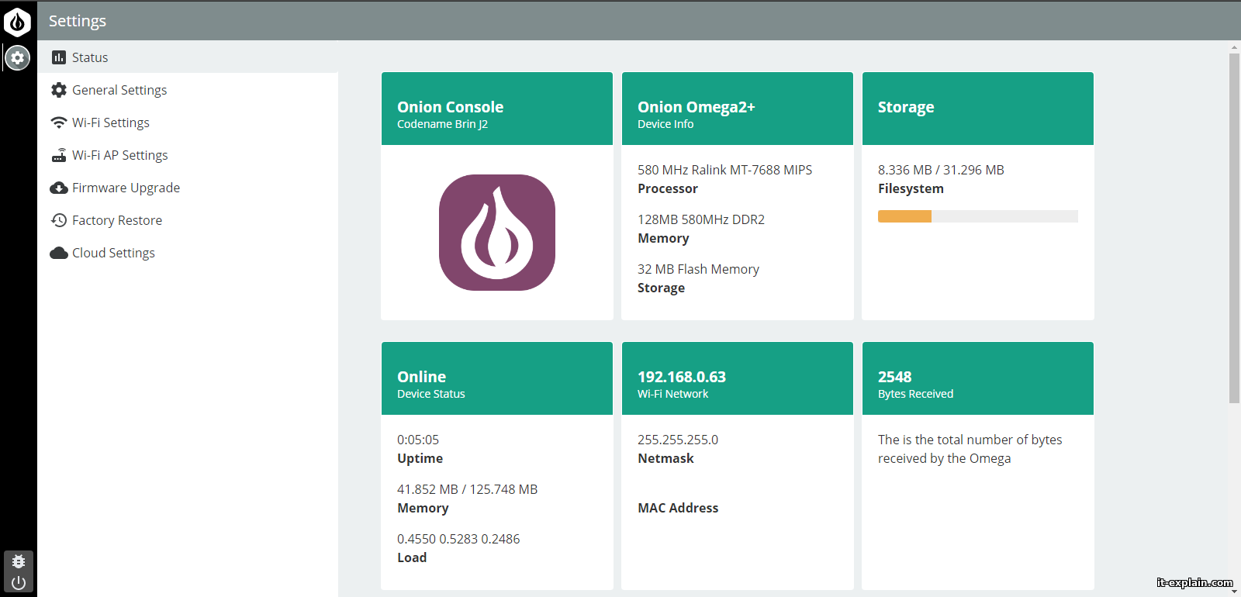This screenshot has width=1241, height=597.
Task: Click the cloud icon beside Cloud Settings
Action: point(59,253)
